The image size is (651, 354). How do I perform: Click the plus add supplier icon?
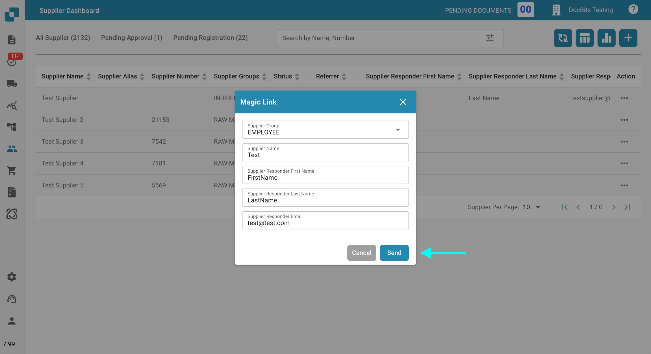click(628, 38)
